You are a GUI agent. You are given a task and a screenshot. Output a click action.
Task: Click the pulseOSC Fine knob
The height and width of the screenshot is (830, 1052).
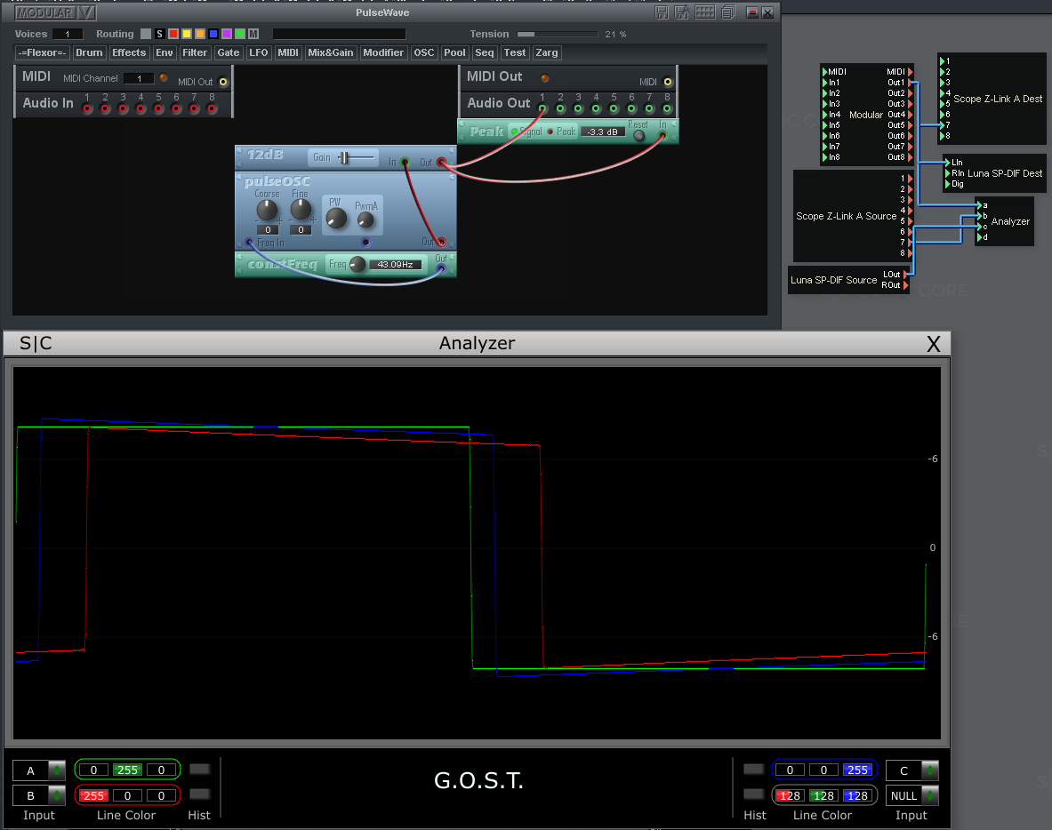point(300,210)
